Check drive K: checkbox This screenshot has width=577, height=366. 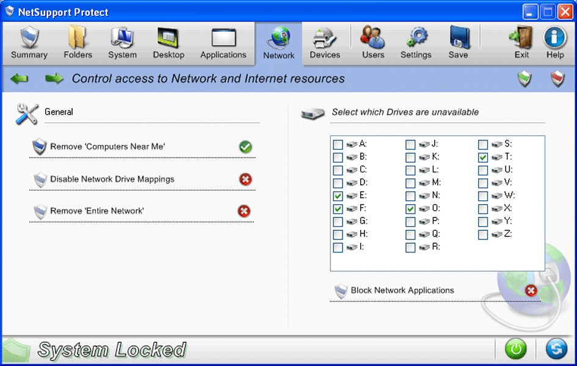410,157
